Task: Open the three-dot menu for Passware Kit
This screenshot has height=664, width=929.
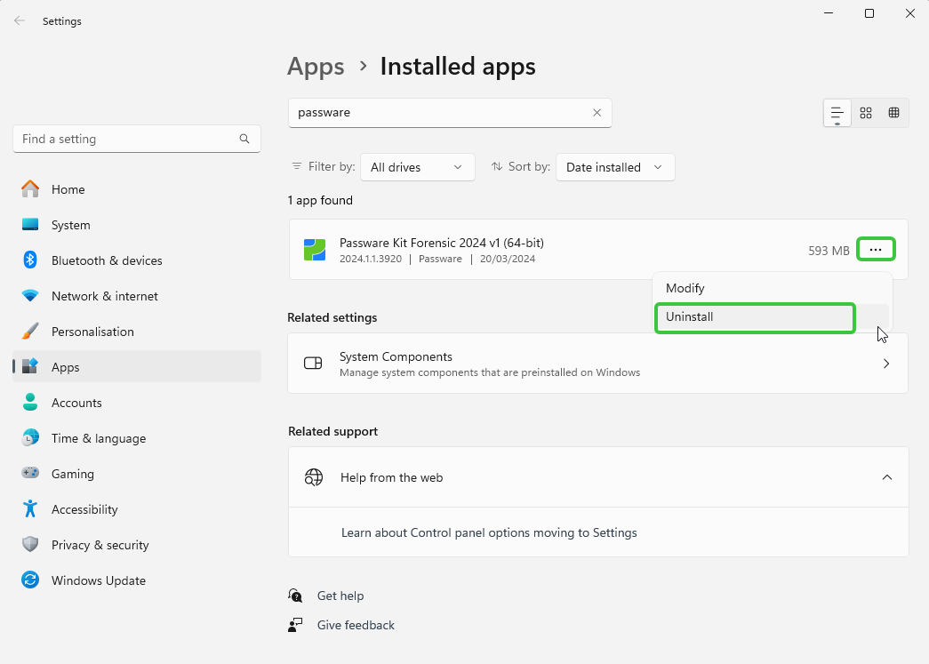Action: [x=876, y=250]
